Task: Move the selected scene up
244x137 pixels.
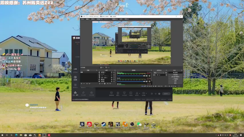Action: pyautogui.click(x=87, y=83)
